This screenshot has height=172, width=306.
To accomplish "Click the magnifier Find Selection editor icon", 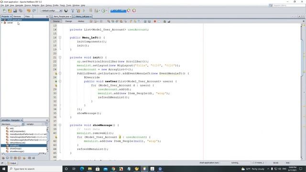I will pos(109,21).
